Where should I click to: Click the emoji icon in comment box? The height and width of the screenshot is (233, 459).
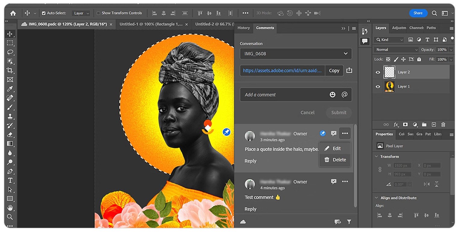[332, 95]
